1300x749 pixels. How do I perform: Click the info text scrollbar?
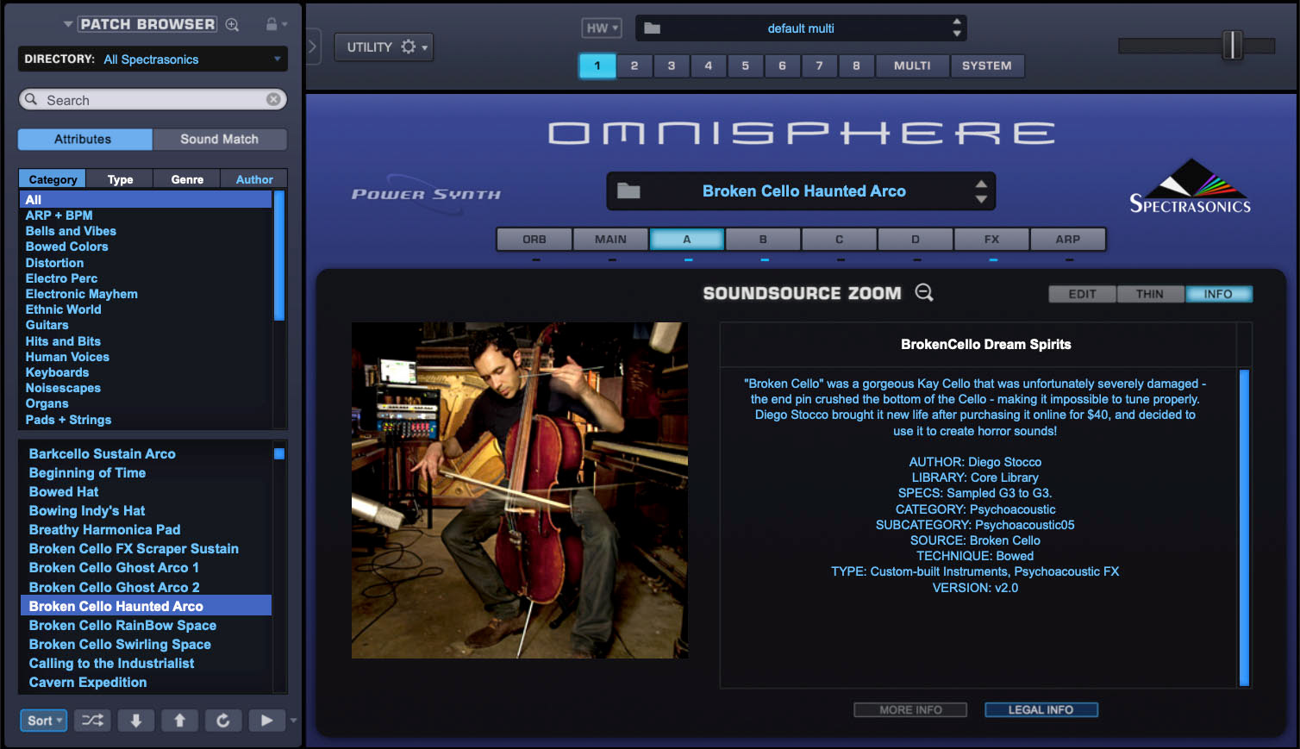click(x=1244, y=527)
